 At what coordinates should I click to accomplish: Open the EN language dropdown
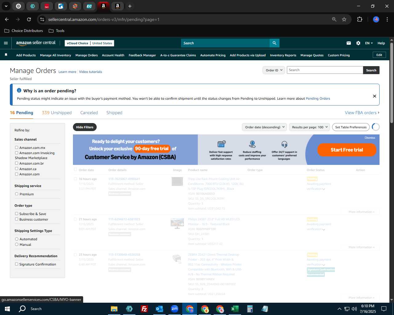369,43
